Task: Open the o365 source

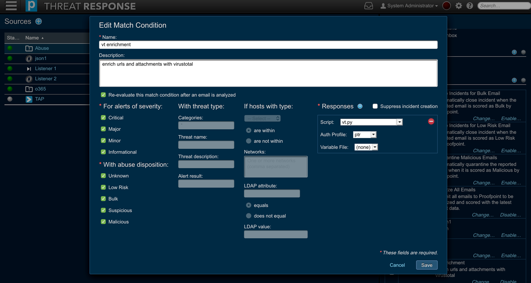Action: [x=40, y=89]
